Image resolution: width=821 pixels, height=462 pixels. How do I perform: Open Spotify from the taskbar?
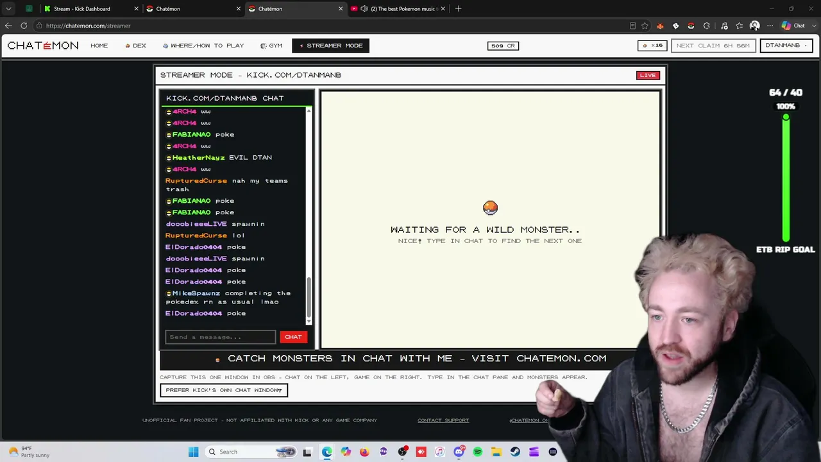click(x=477, y=452)
